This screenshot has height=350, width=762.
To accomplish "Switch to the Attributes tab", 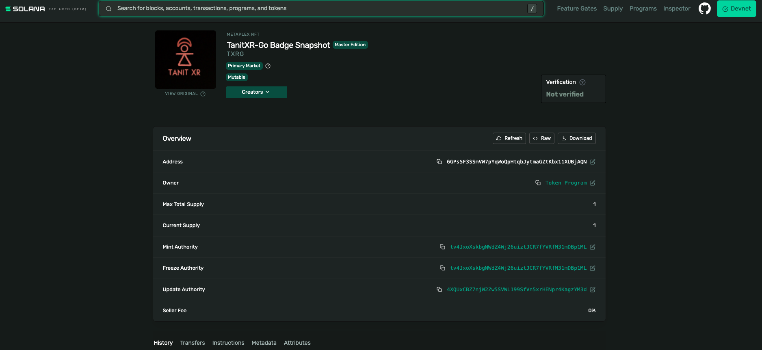I will click(x=297, y=343).
